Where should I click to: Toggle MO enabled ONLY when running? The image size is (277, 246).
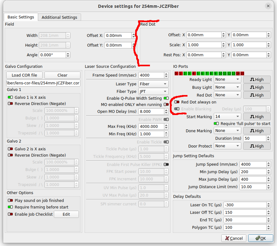click(x=166, y=104)
